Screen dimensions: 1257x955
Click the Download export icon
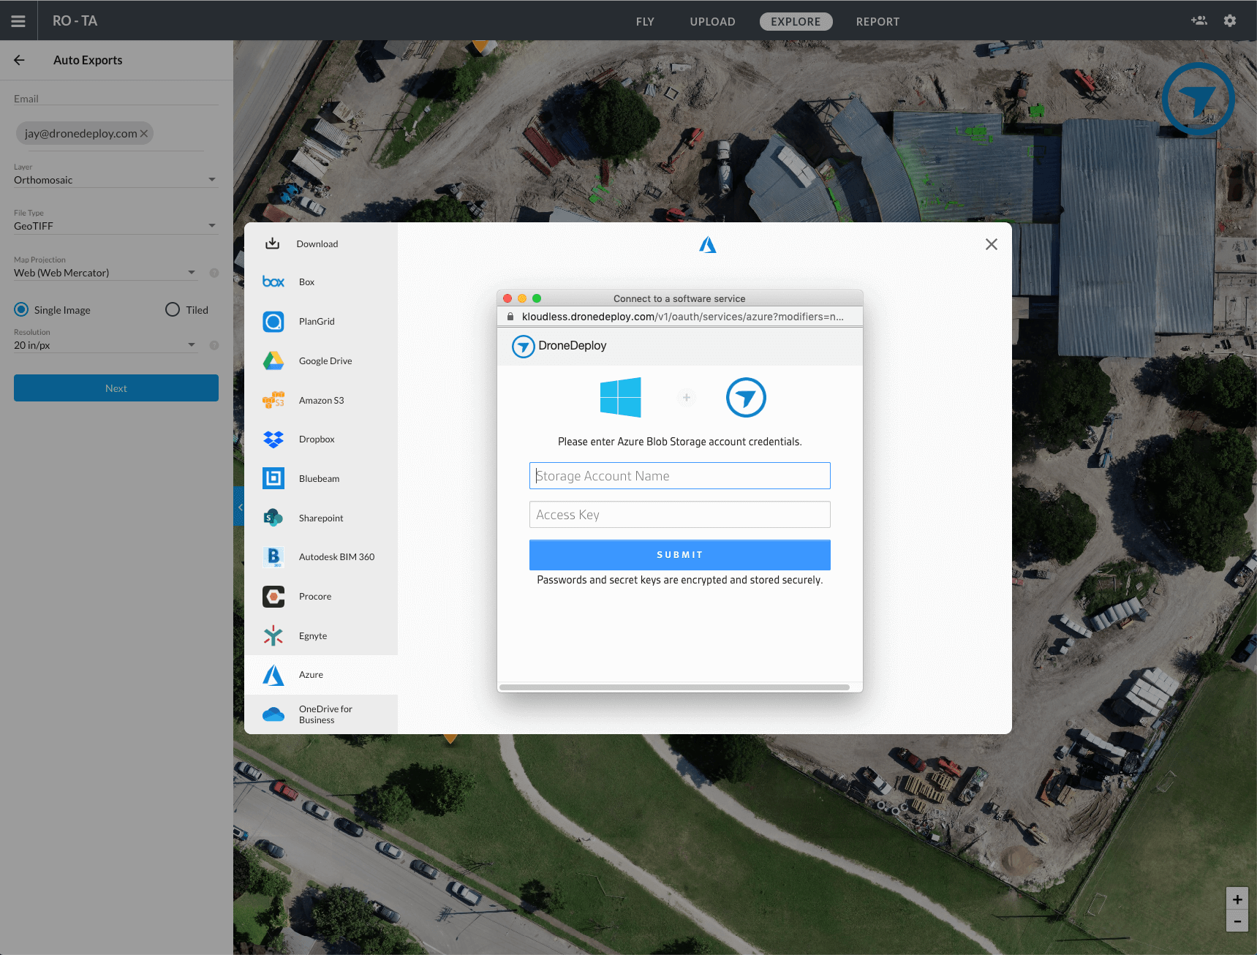[272, 244]
